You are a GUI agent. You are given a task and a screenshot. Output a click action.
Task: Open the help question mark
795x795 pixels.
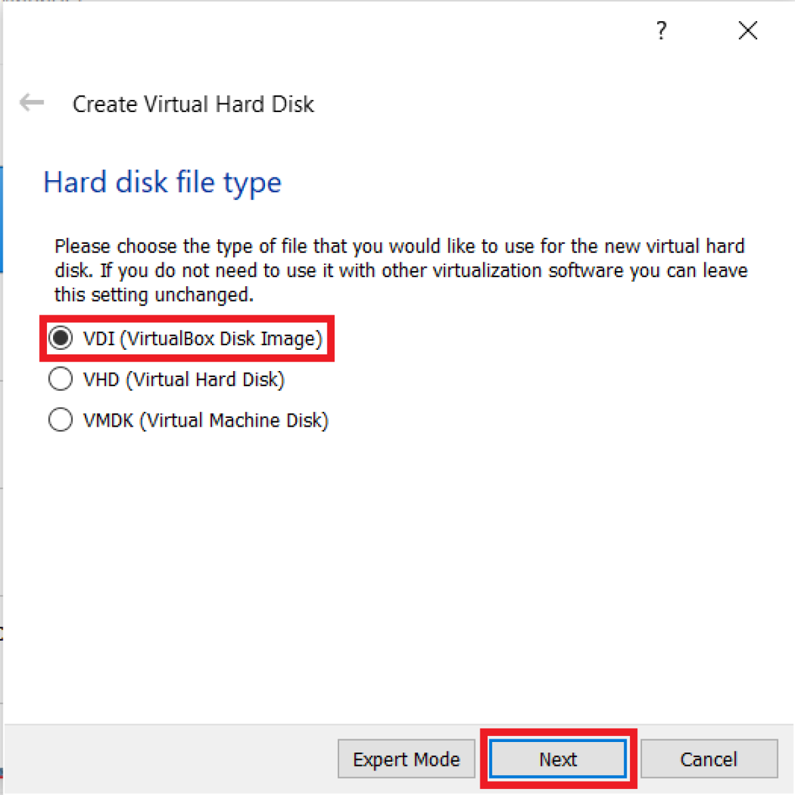pyautogui.click(x=661, y=30)
